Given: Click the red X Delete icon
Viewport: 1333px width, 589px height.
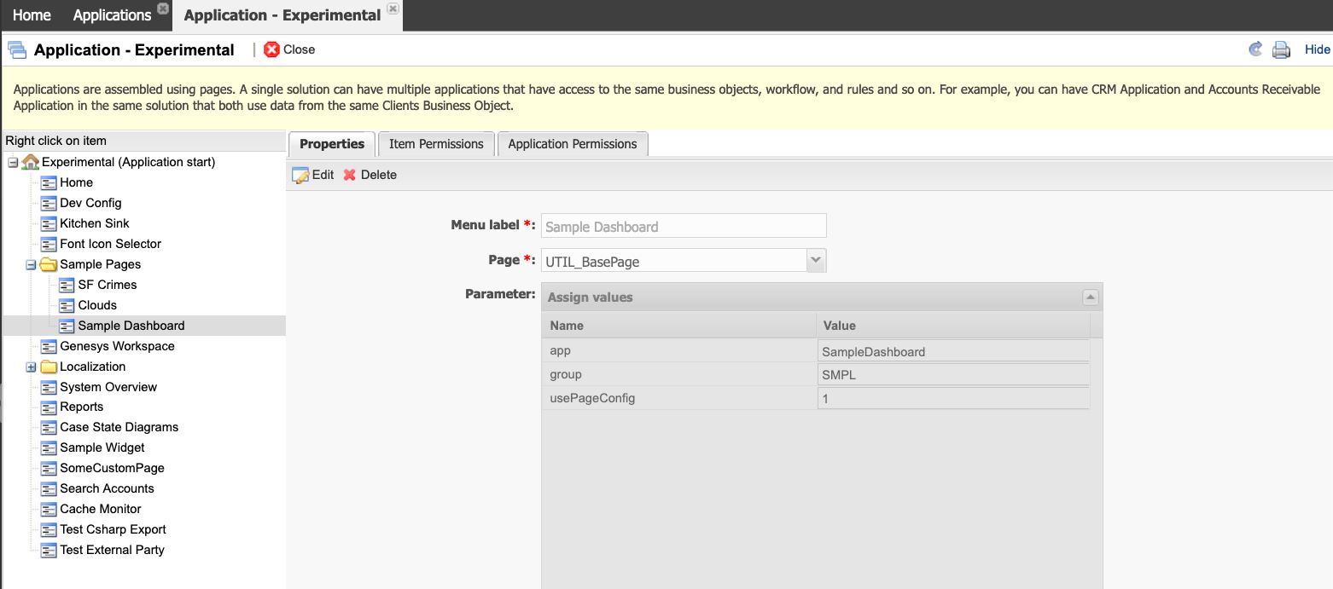Looking at the screenshot, I should coord(350,175).
